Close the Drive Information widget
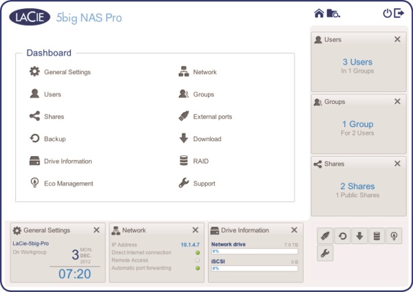 294,230
